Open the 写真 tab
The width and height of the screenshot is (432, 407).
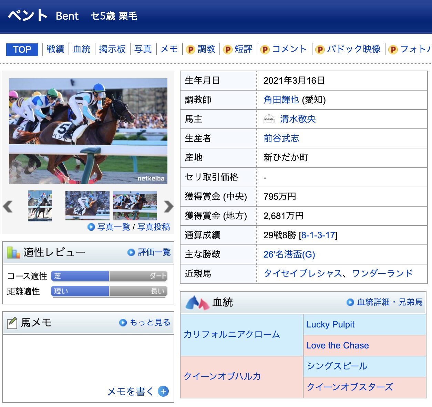143,49
